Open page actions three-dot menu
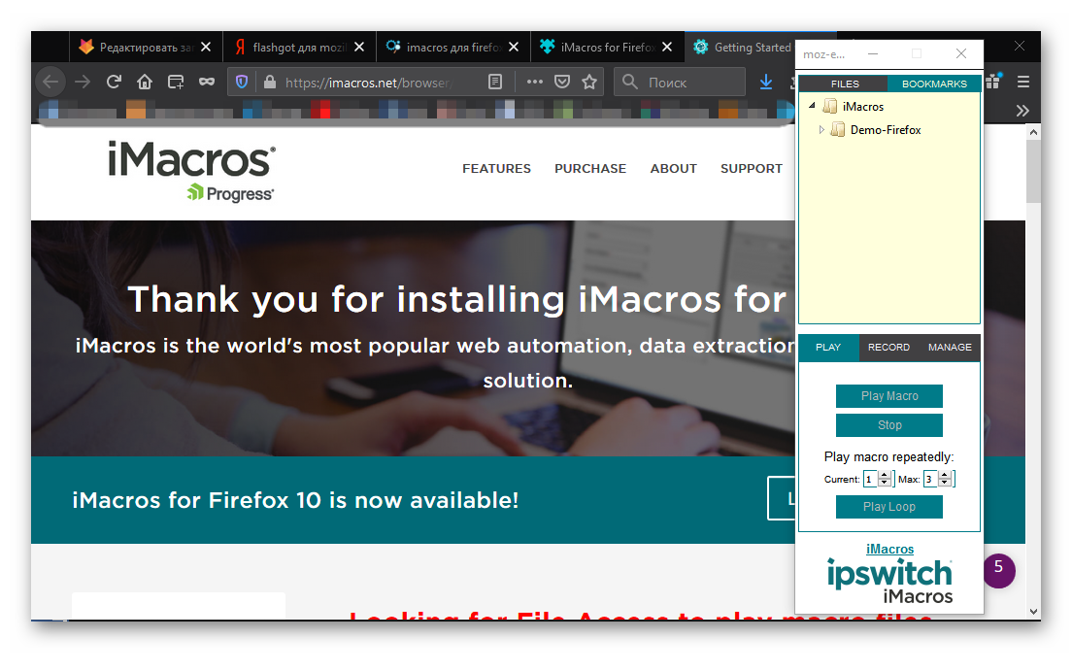Image resolution: width=1072 pixels, height=671 pixels. (x=534, y=83)
